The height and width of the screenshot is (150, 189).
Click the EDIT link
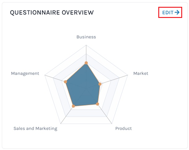click(x=171, y=12)
